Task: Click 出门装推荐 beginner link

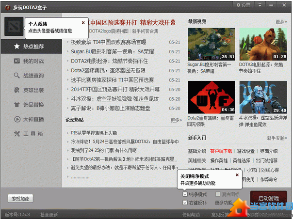Action: 266,161
